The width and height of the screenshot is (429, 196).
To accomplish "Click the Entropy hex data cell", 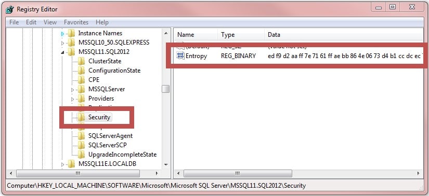I will pos(345,56).
